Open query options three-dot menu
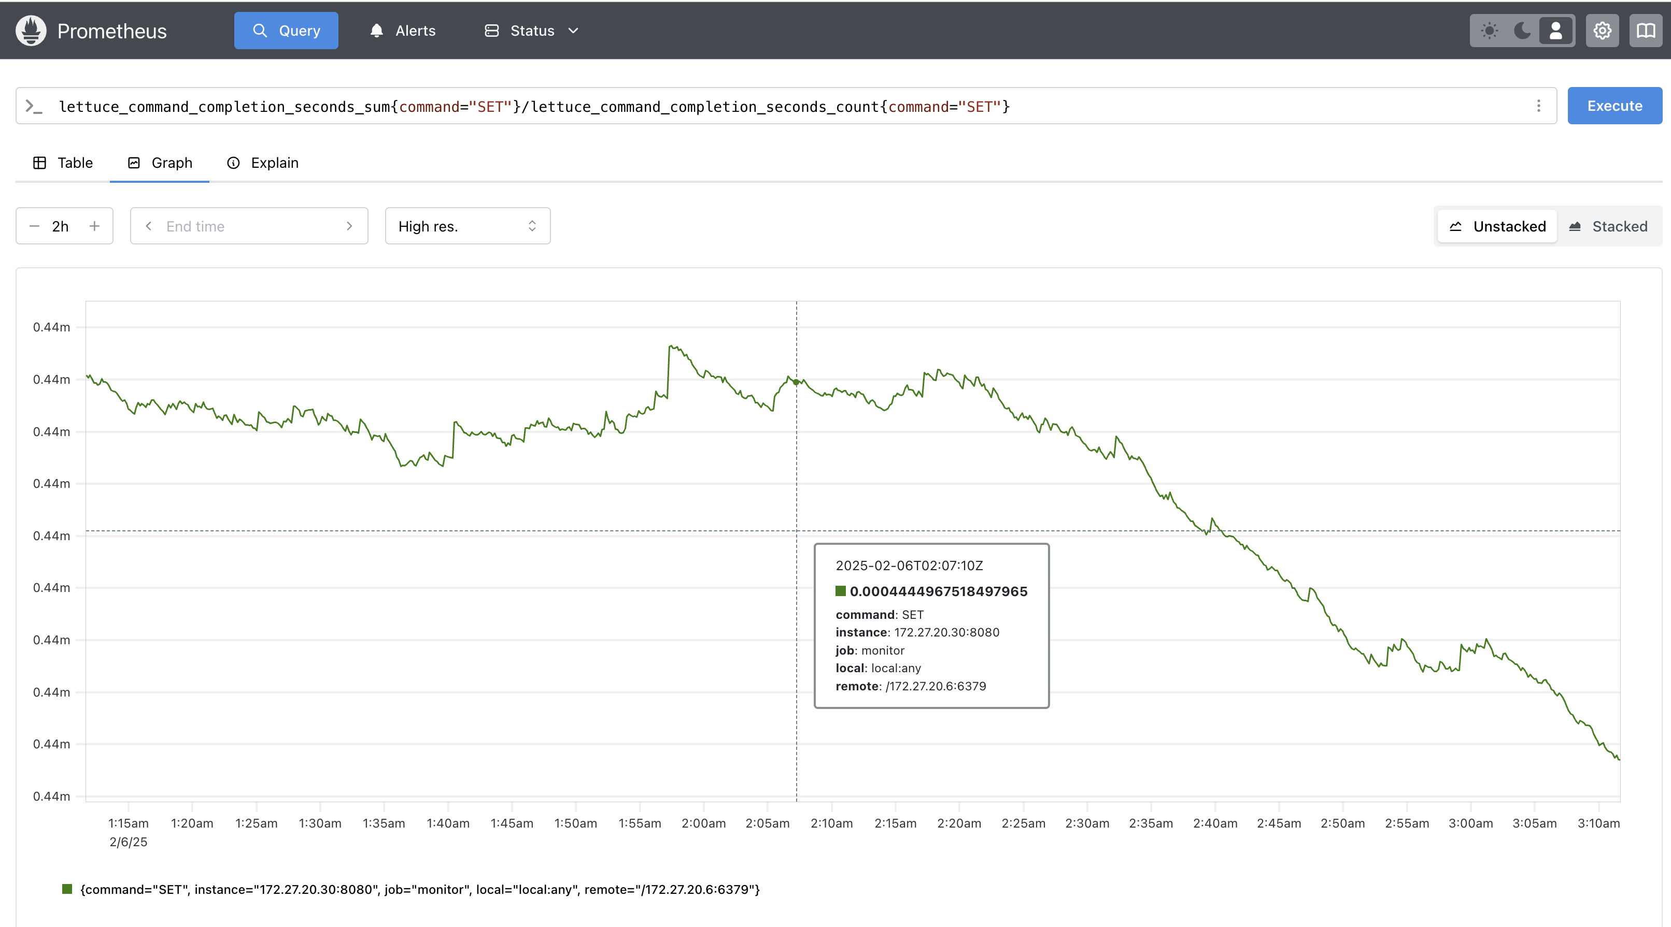This screenshot has height=927, width=1671. coord(1539,106)
